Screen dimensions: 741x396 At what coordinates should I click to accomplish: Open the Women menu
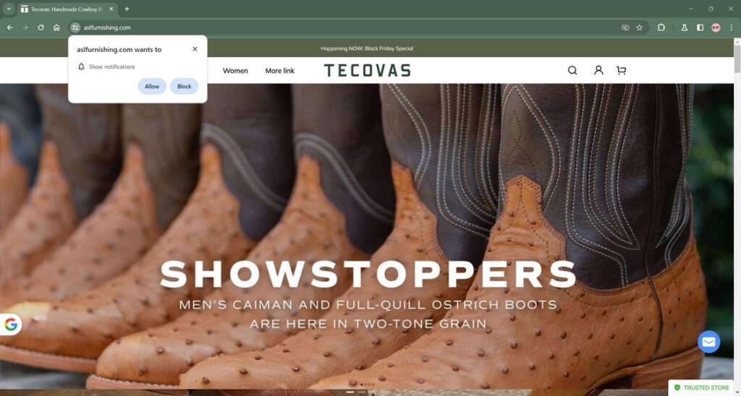(x=235, y=71)
